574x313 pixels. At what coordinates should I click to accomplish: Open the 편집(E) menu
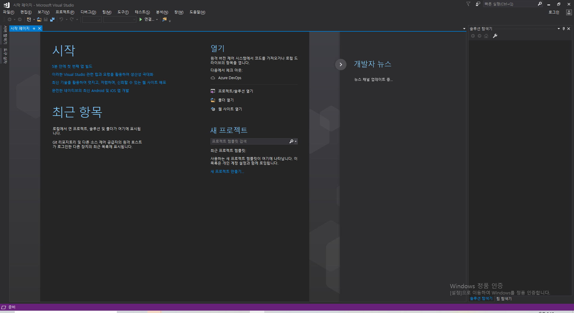point(26,12)
